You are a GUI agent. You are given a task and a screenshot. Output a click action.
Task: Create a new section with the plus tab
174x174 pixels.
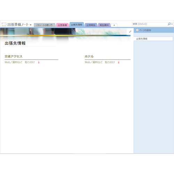114,25
